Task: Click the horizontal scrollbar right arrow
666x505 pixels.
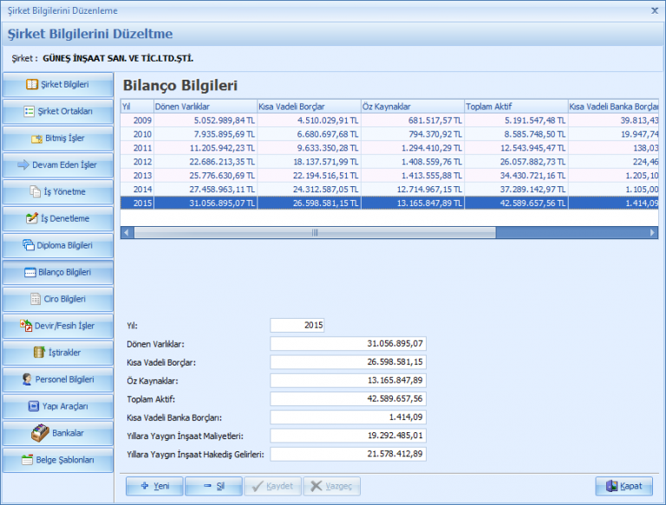Action: pyautogui.click(x=653, y=233)
